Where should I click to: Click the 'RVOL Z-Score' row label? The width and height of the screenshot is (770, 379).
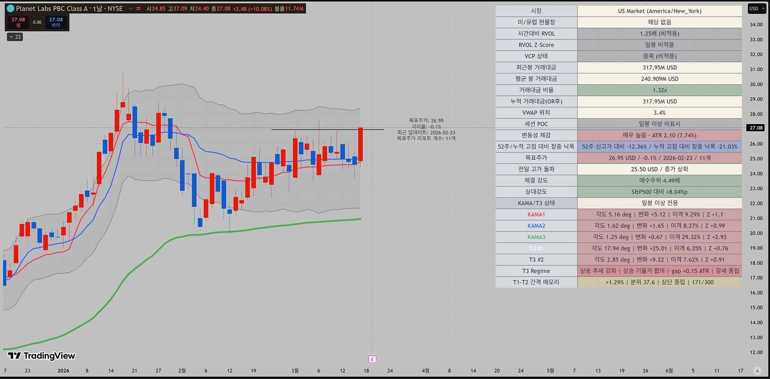click(536, 45)
